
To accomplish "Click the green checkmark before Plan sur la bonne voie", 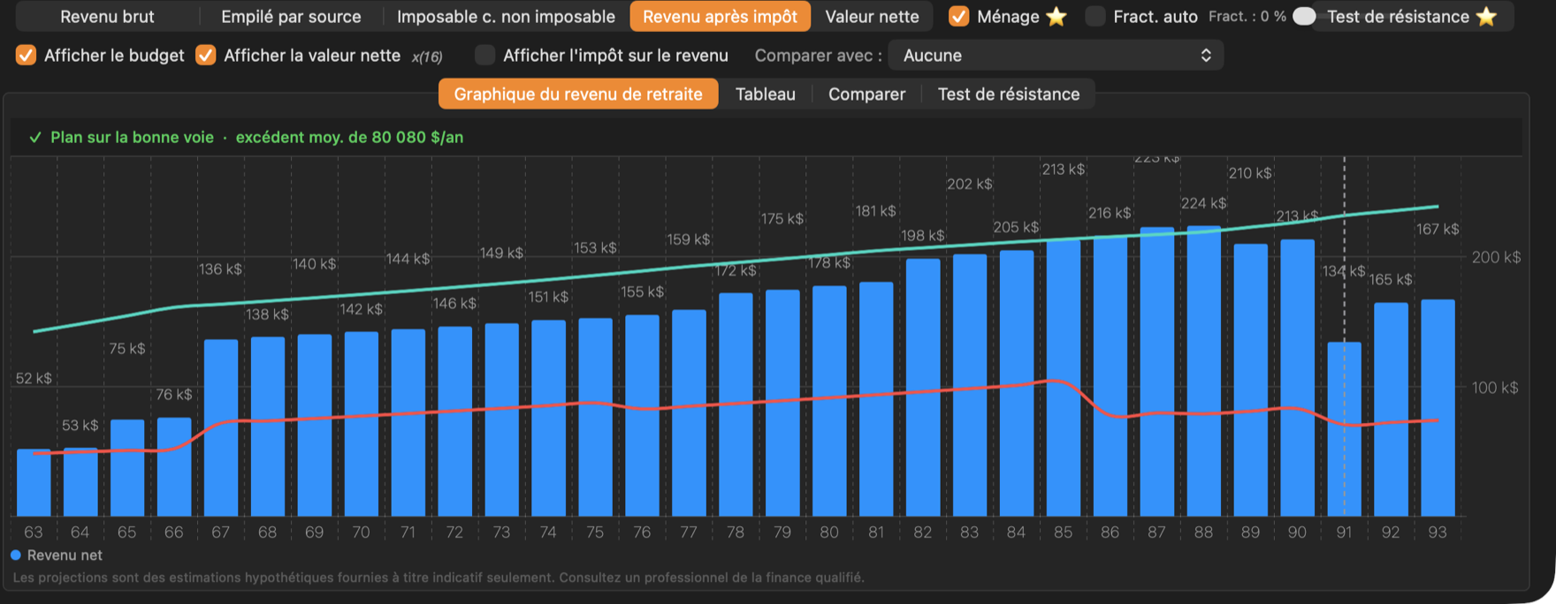I will coord(35,138).
